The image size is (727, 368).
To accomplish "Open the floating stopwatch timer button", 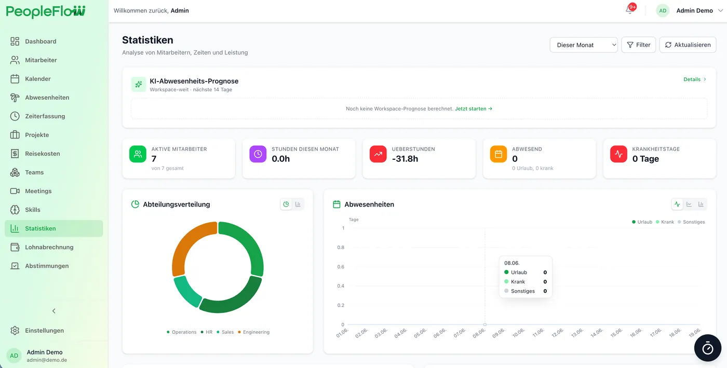I will pos(708,349).
